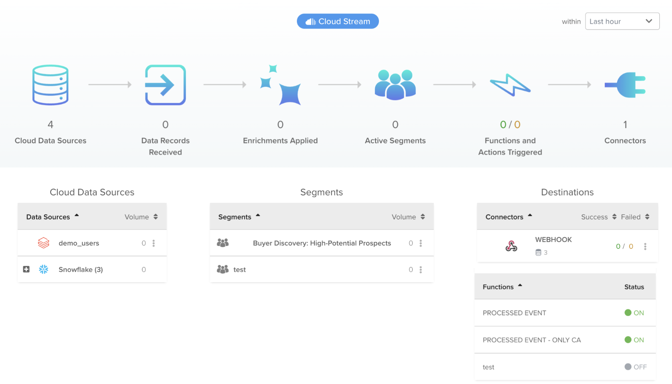Screen dimensions: 672x384
Task: Open the Last hour time range dropdown
Action: [622, 21]
